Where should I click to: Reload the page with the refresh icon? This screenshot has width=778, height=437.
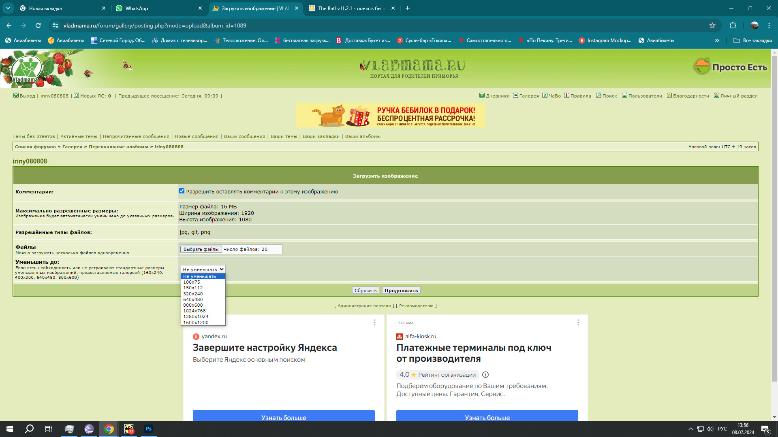coord(38,25)
